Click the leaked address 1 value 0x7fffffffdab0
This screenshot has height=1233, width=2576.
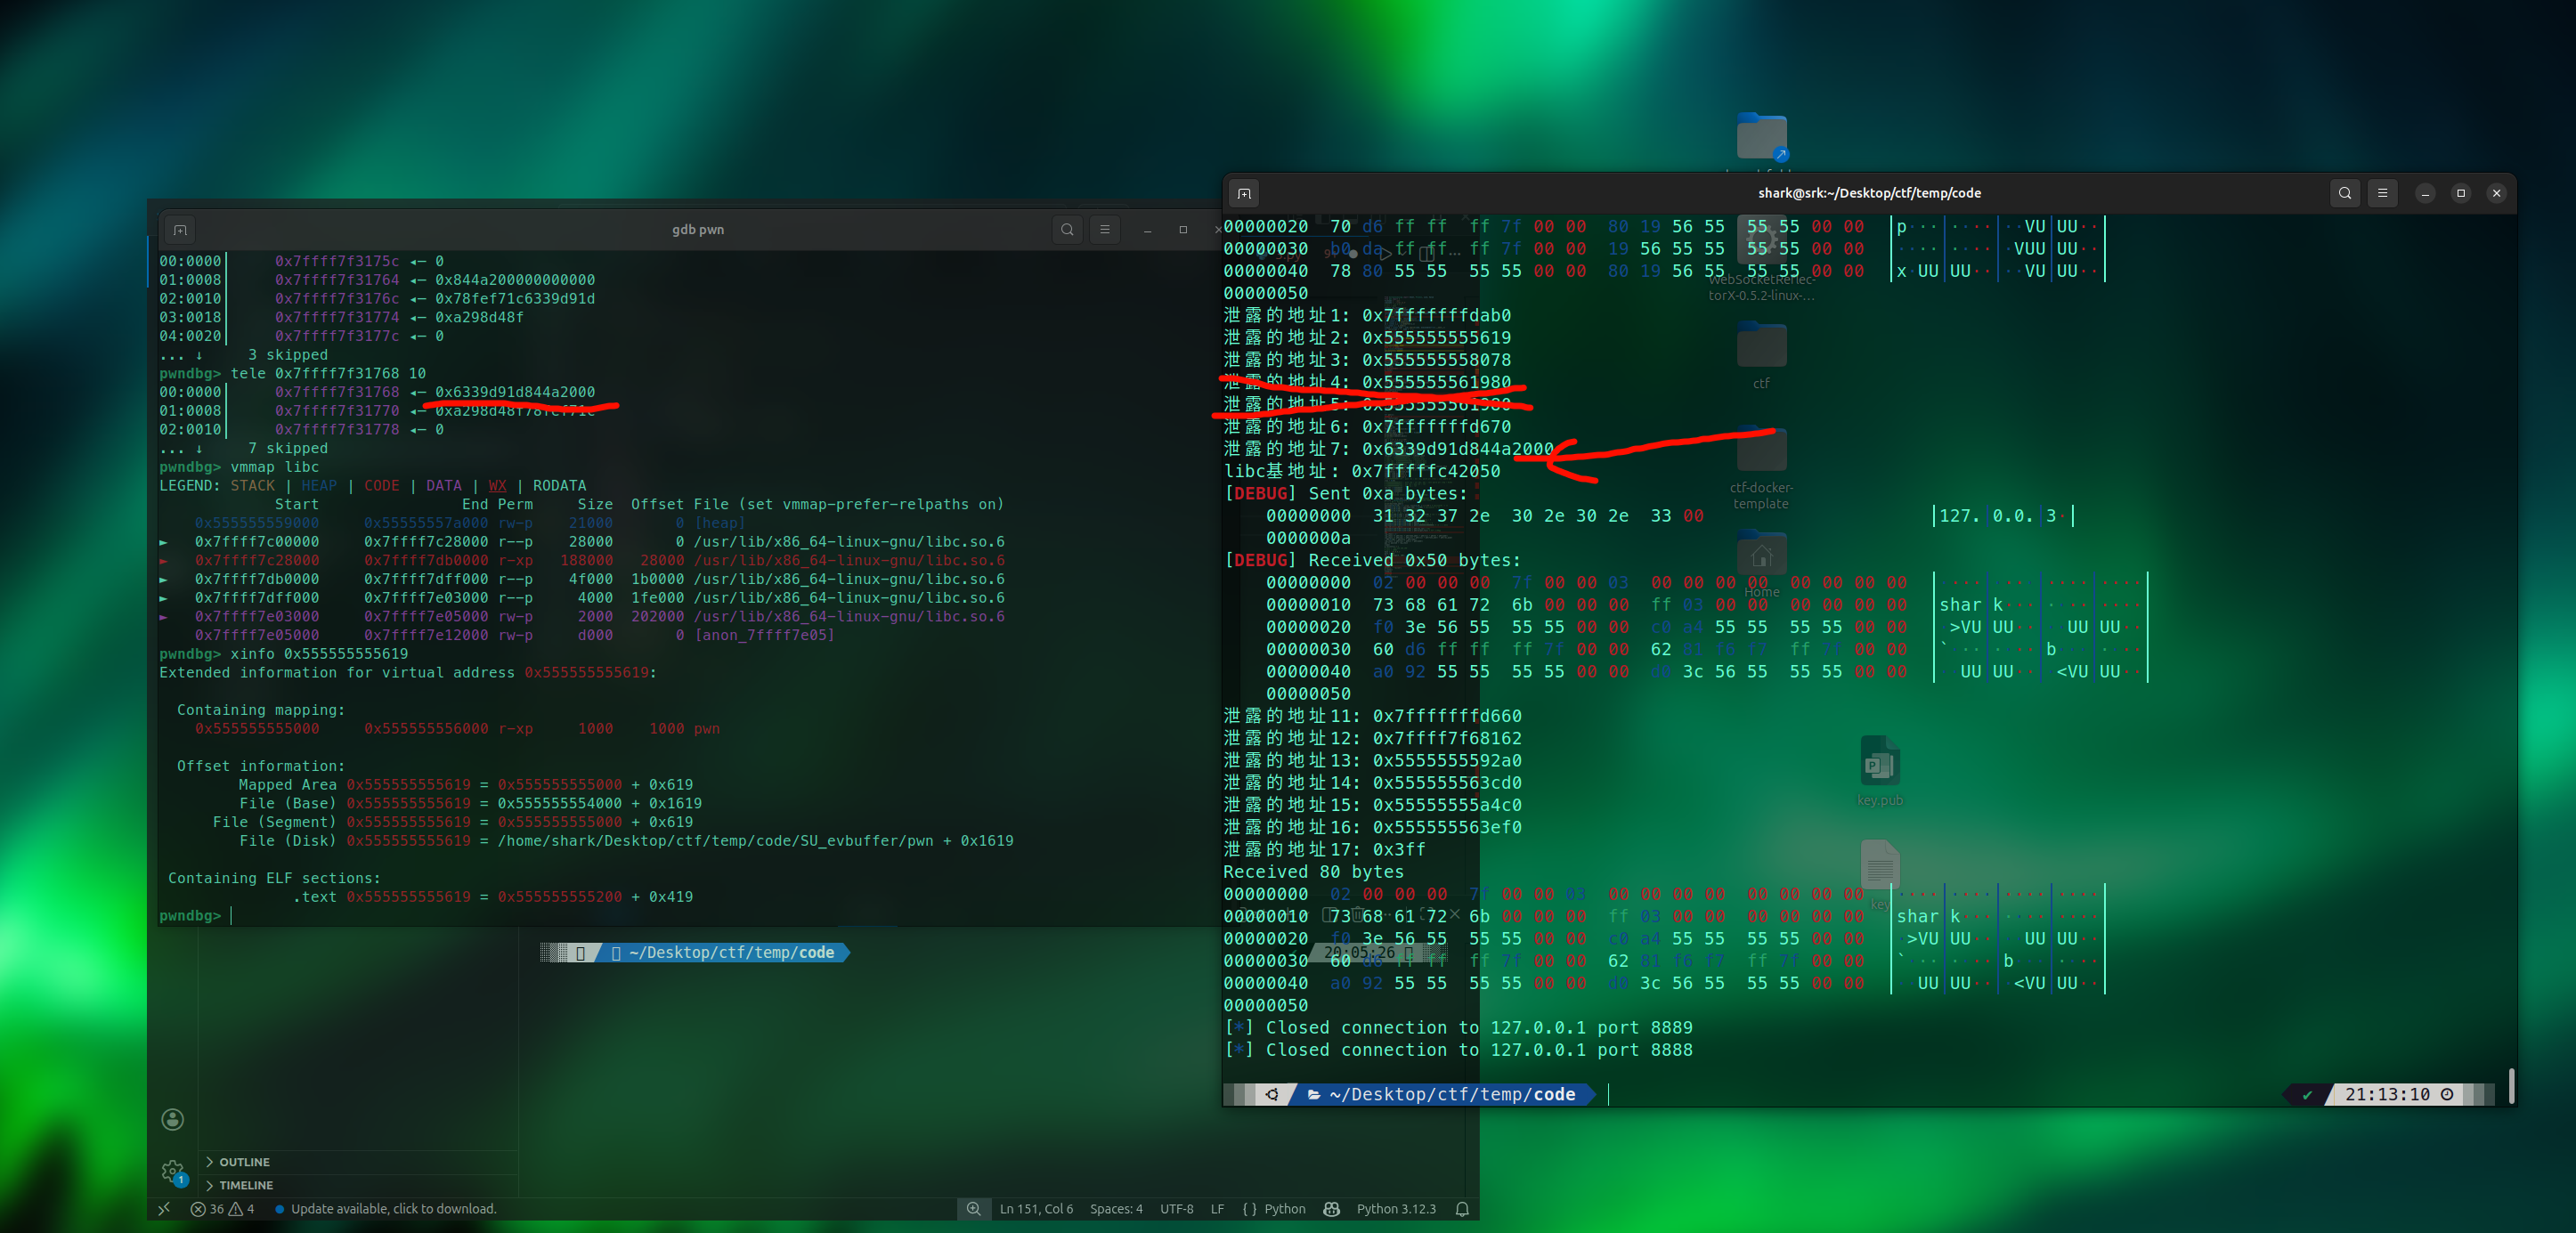click(1436, 316)
